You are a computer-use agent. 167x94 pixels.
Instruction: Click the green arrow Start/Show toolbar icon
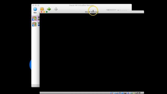(x=49, y=9)
